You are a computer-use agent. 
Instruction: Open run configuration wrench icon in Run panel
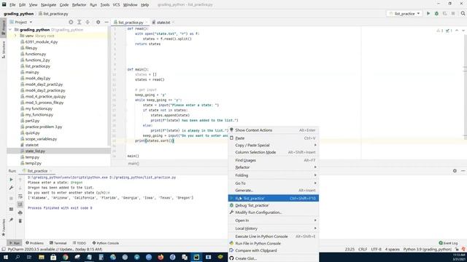point(11,188)
